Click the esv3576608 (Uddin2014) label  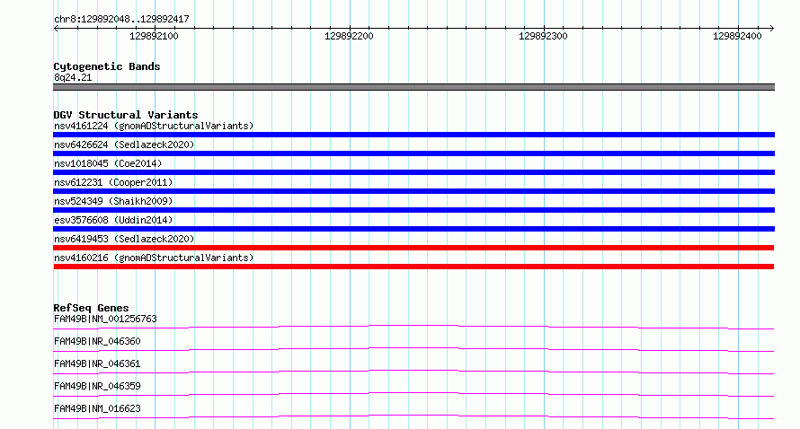click(113, 220)
